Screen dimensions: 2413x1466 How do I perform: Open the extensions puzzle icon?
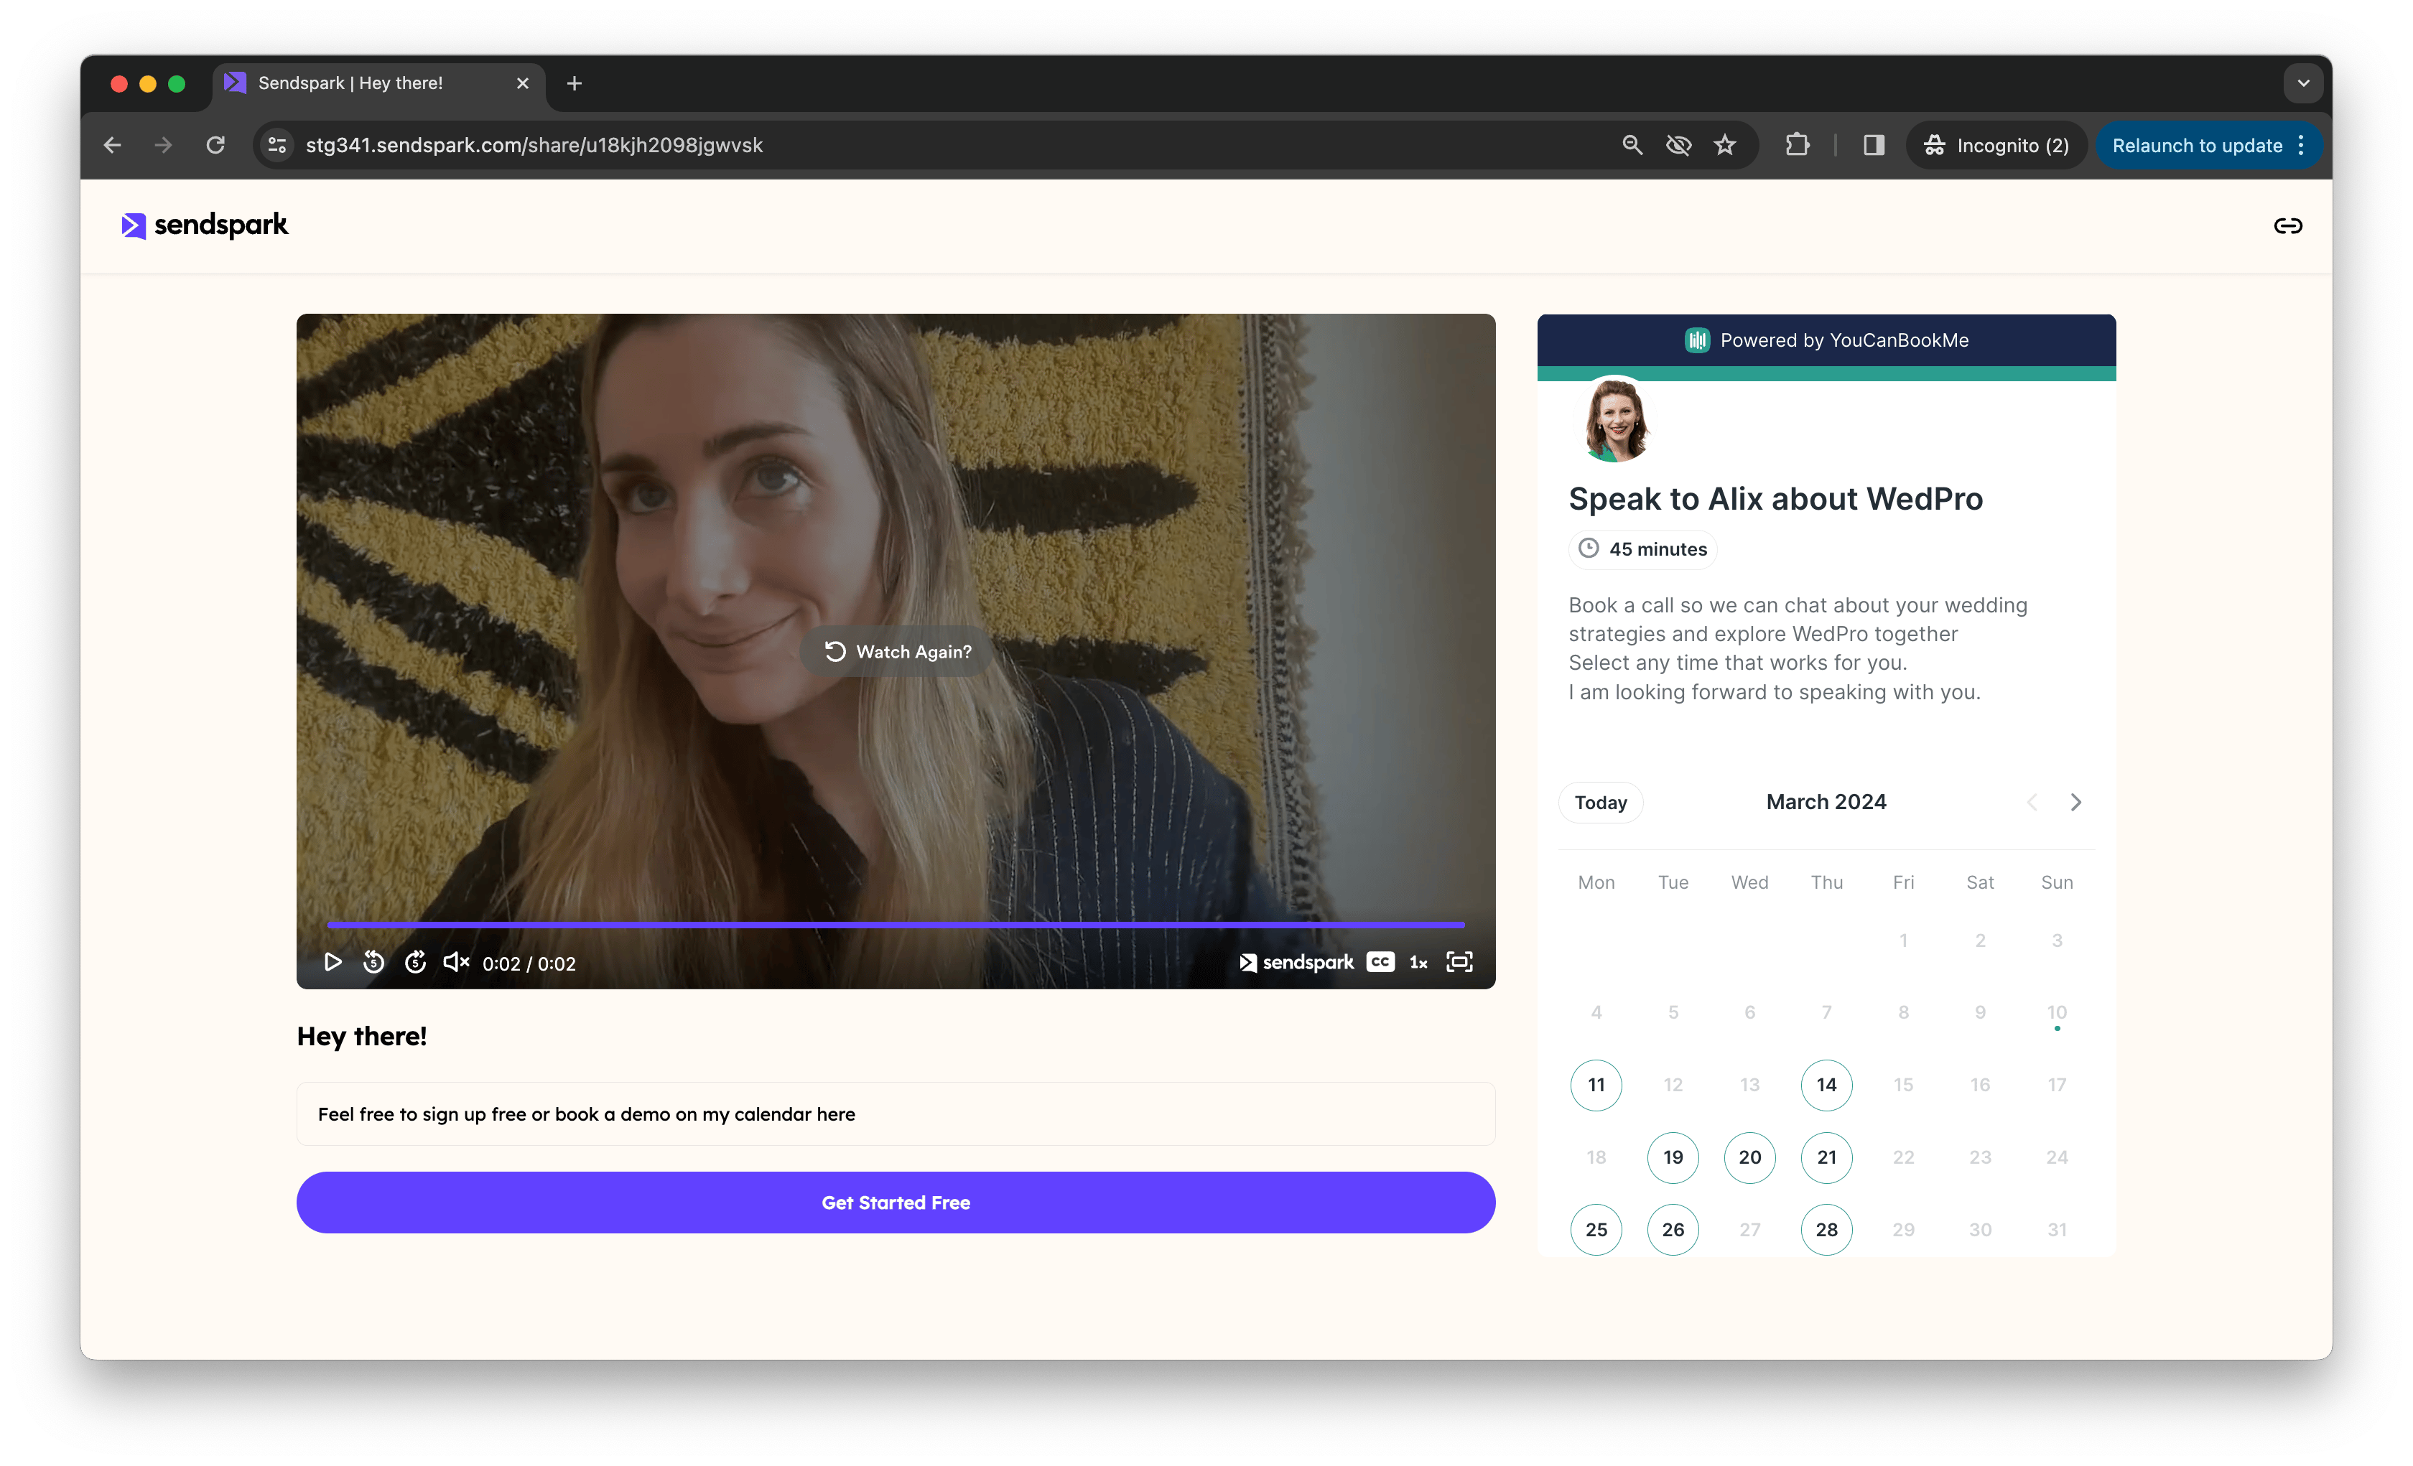(x=1797, y=145)
